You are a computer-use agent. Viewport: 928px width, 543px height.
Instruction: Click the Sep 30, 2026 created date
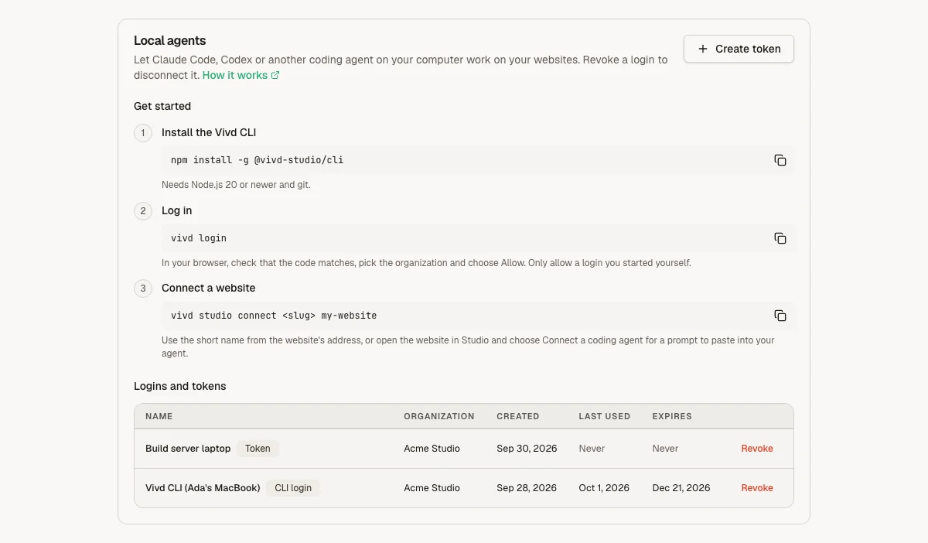click(527, 449)
